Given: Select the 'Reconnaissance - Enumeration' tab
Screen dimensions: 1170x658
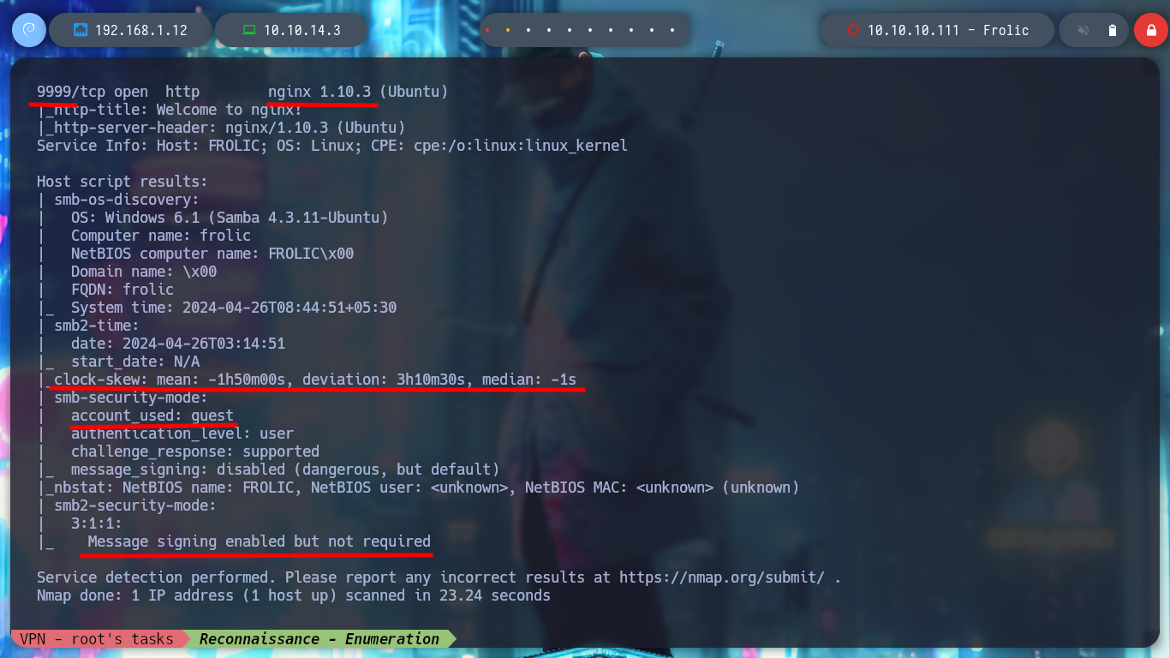Looking at the screenshot, I should (x=319, y=639).
